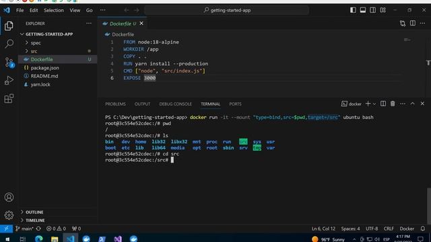Switch to the PROBLEMS panel tab
This screenshot has width=431, height=242.
tap(115, 104)
